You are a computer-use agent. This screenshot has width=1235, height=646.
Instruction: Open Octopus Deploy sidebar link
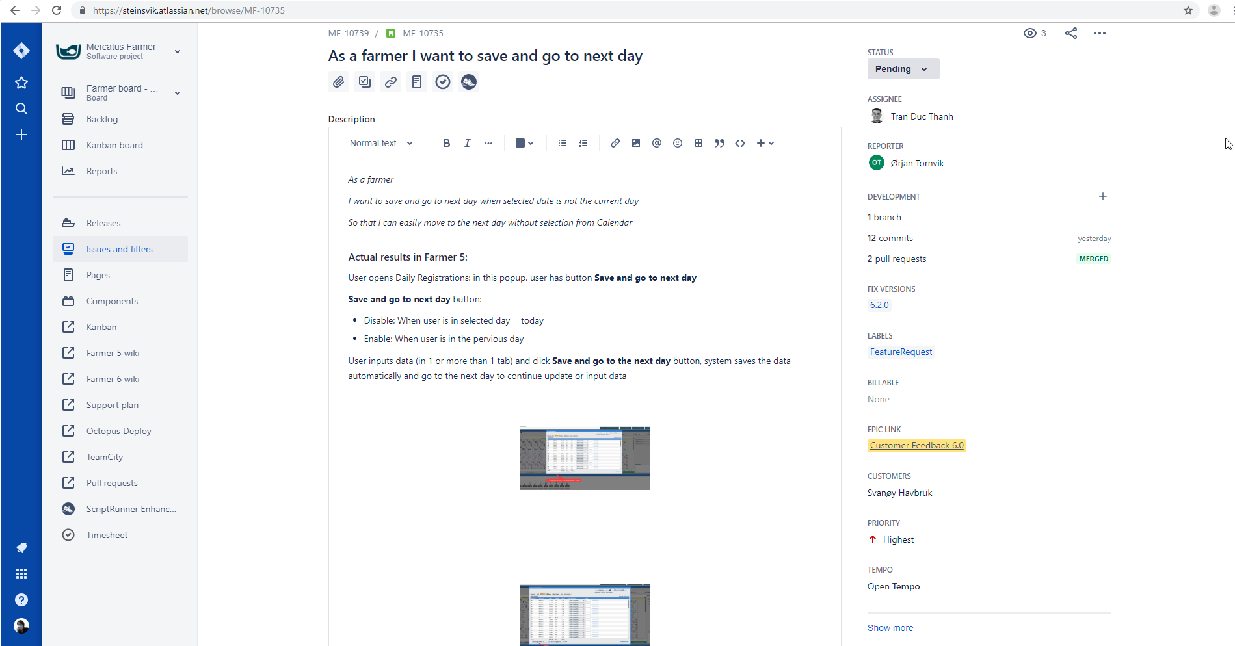120,431
